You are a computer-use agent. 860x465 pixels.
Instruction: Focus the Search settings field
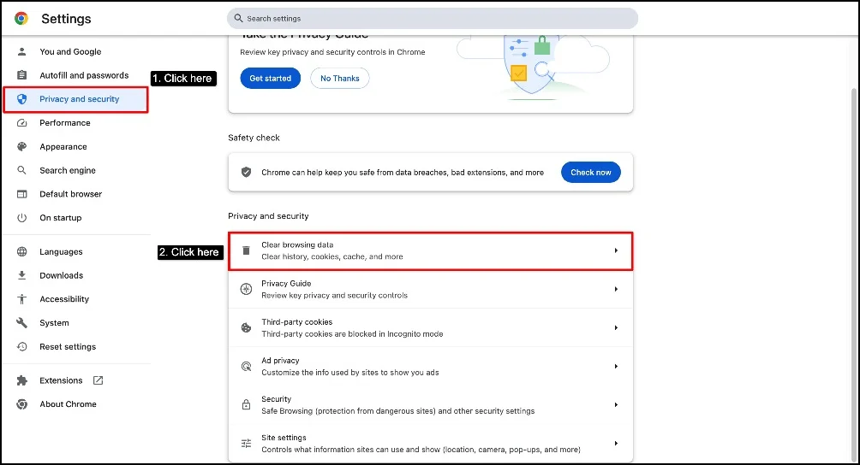433,18
